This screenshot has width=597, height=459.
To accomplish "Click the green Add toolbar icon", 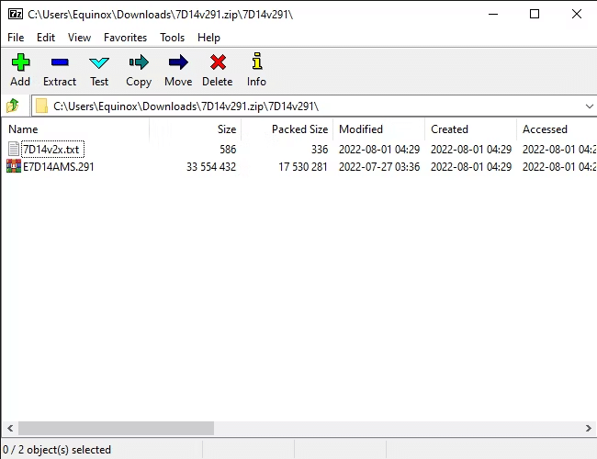I will click(x=20, y=63).
